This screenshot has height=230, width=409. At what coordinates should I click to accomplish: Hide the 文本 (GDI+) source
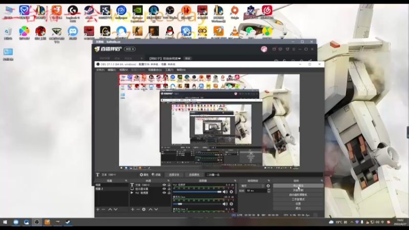pyautogui.click(x=164, y=185)
